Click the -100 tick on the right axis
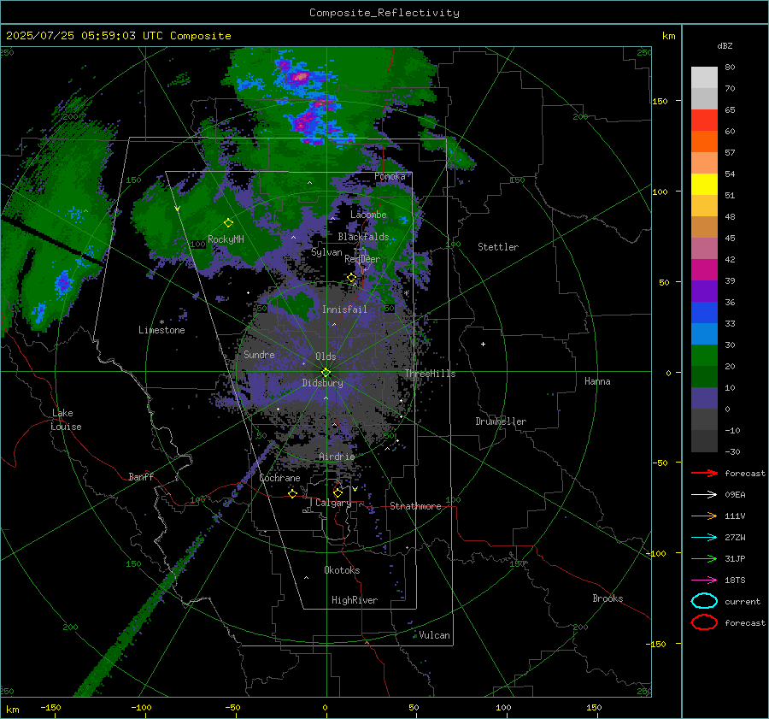The image size is (769, 719). click(656, 553)
